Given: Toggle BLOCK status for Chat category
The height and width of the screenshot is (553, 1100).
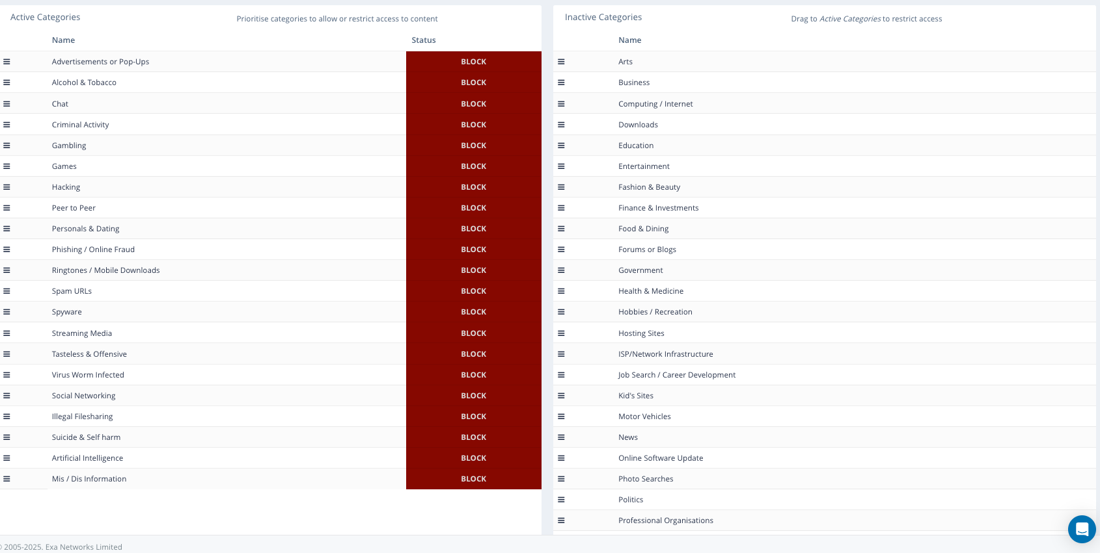Looking at the screenshot, I should click(473, 104).
